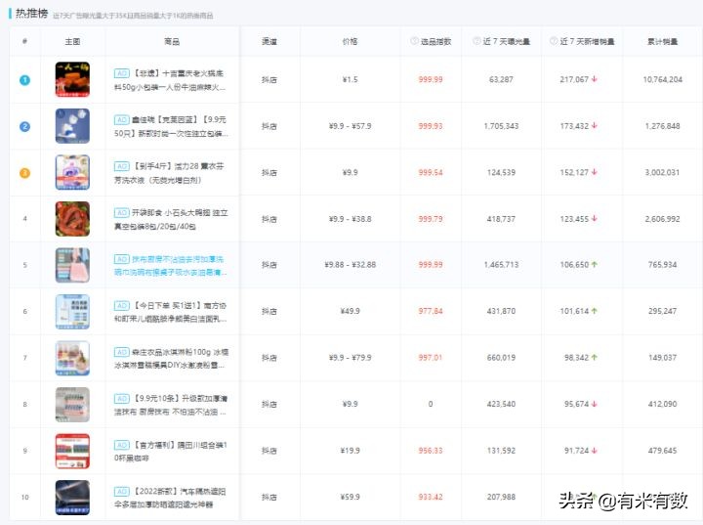
Task: Open the rank 10 car sunshade thumbnail
Action: tap(72, 498)
